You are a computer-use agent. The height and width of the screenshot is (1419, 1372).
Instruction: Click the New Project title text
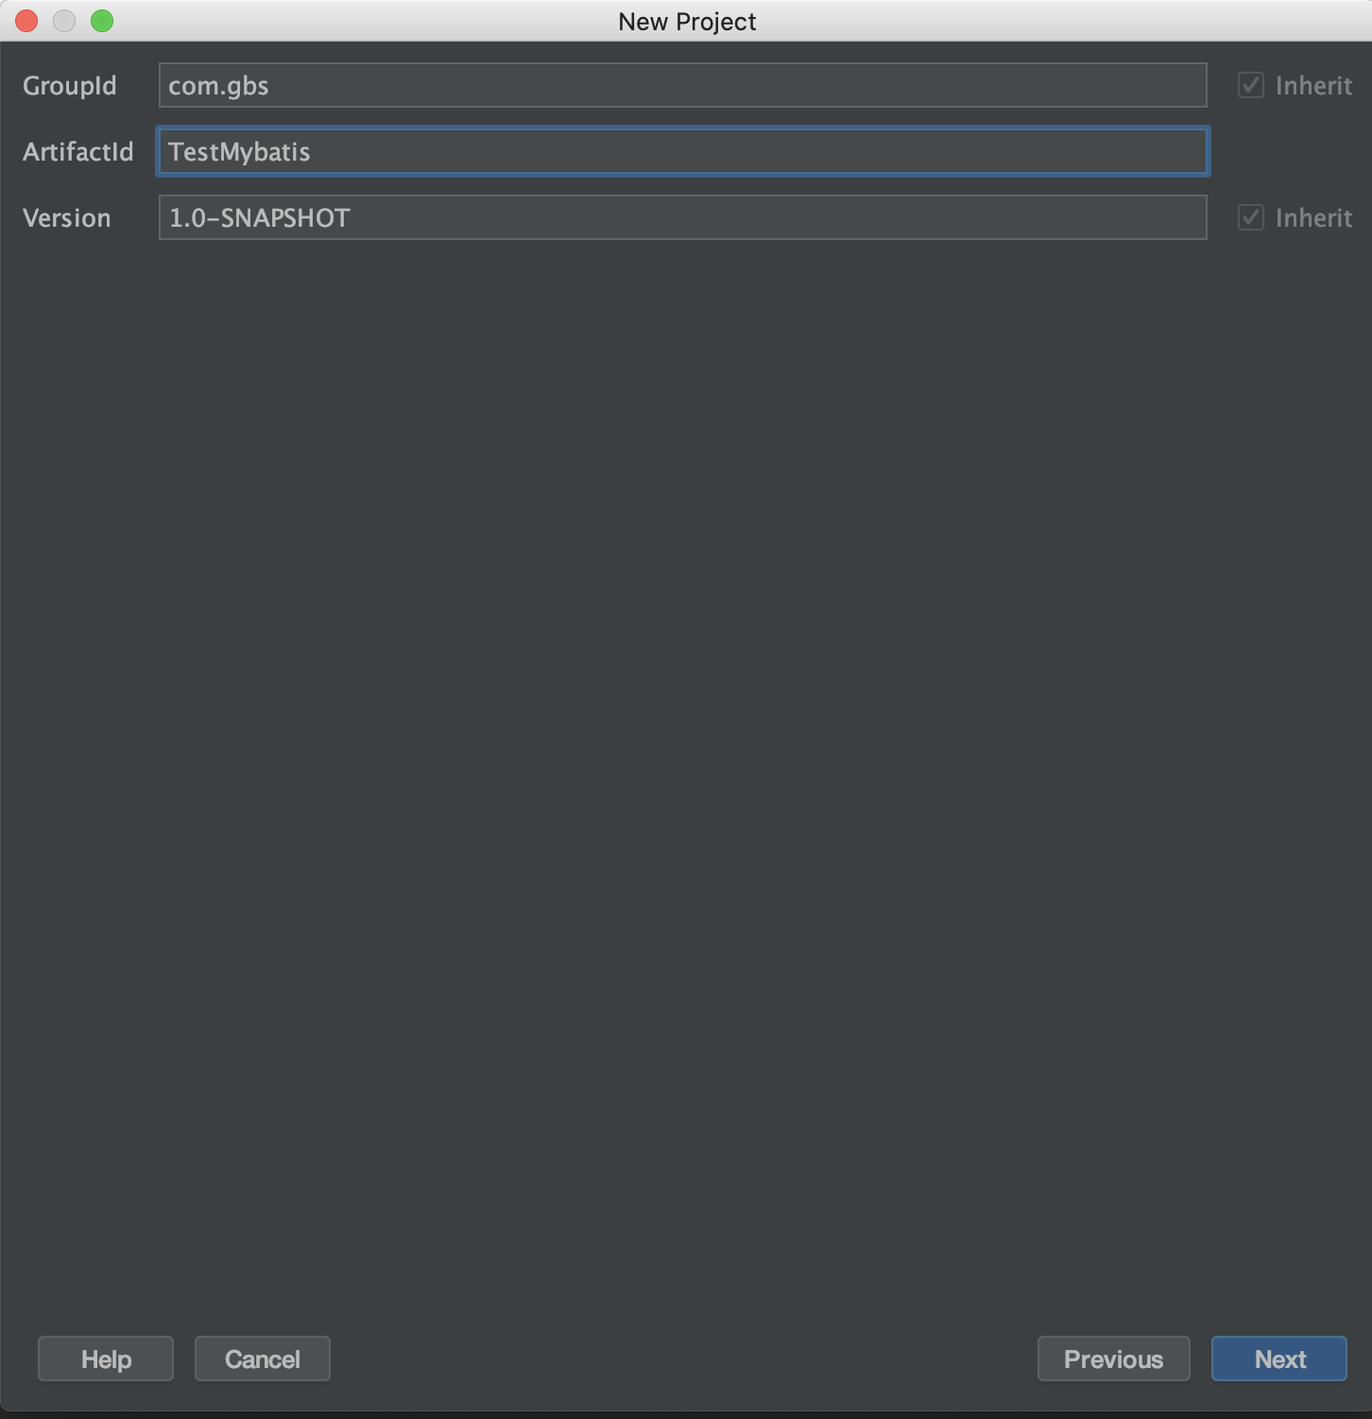pyautogui.click(x=687, y=22)
